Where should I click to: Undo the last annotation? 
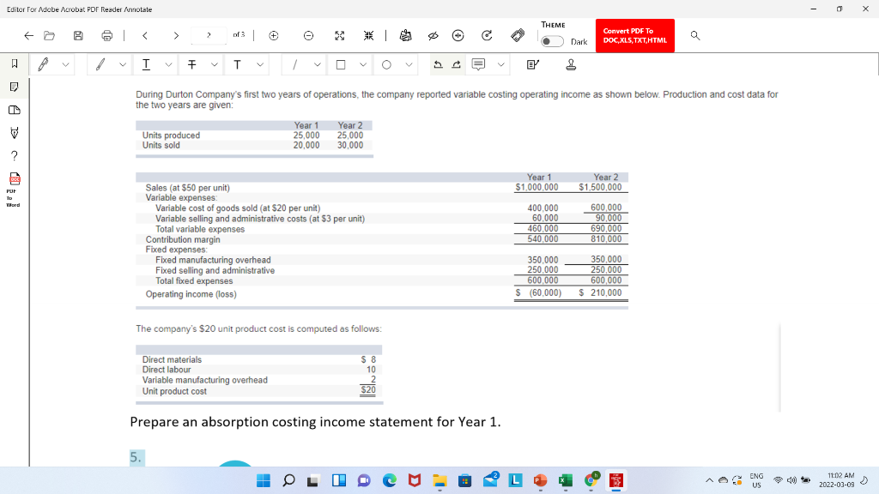point(439,64)
